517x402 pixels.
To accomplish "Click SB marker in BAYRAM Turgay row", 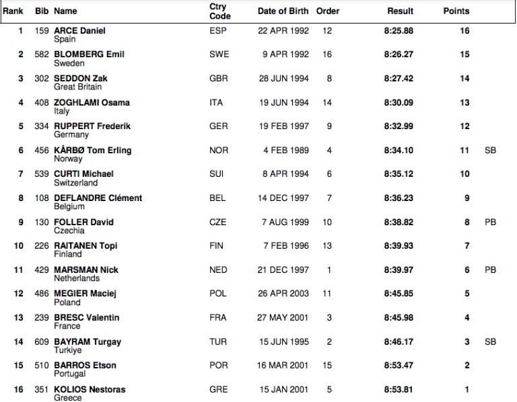I will pyautogui.click(x=490, y=341).
